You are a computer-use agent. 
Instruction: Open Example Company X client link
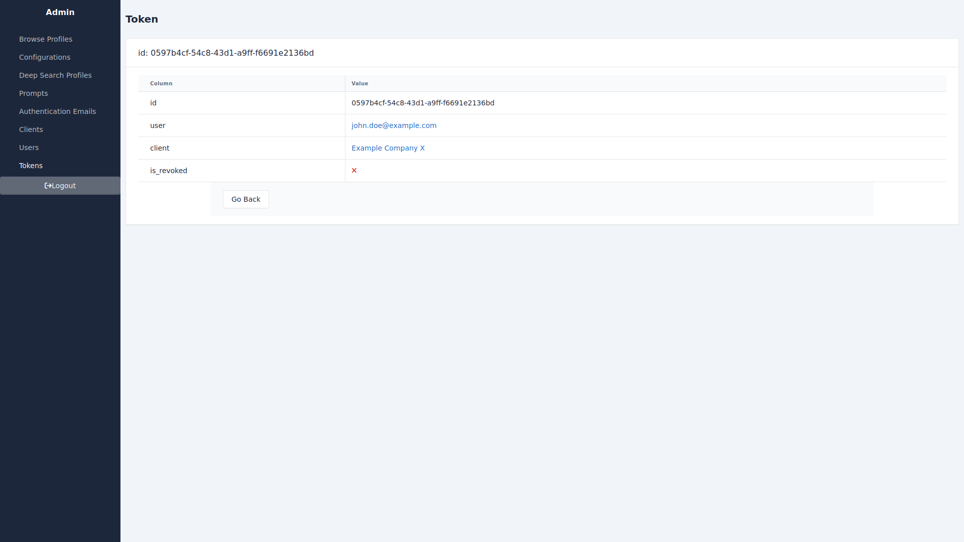coord(388,148)
